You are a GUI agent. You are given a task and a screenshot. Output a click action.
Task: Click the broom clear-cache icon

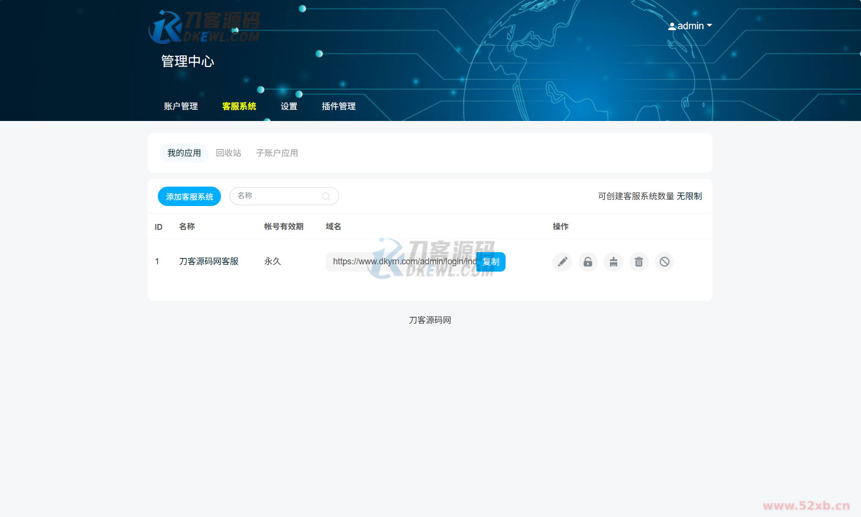point(613,262)
